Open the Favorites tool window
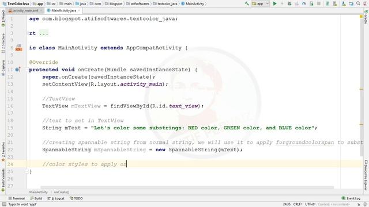The width and height of the screenshot is (369, 207). 3,152
